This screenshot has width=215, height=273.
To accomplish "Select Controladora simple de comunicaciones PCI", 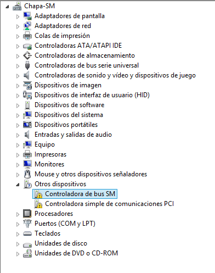I will click(109, 204).
